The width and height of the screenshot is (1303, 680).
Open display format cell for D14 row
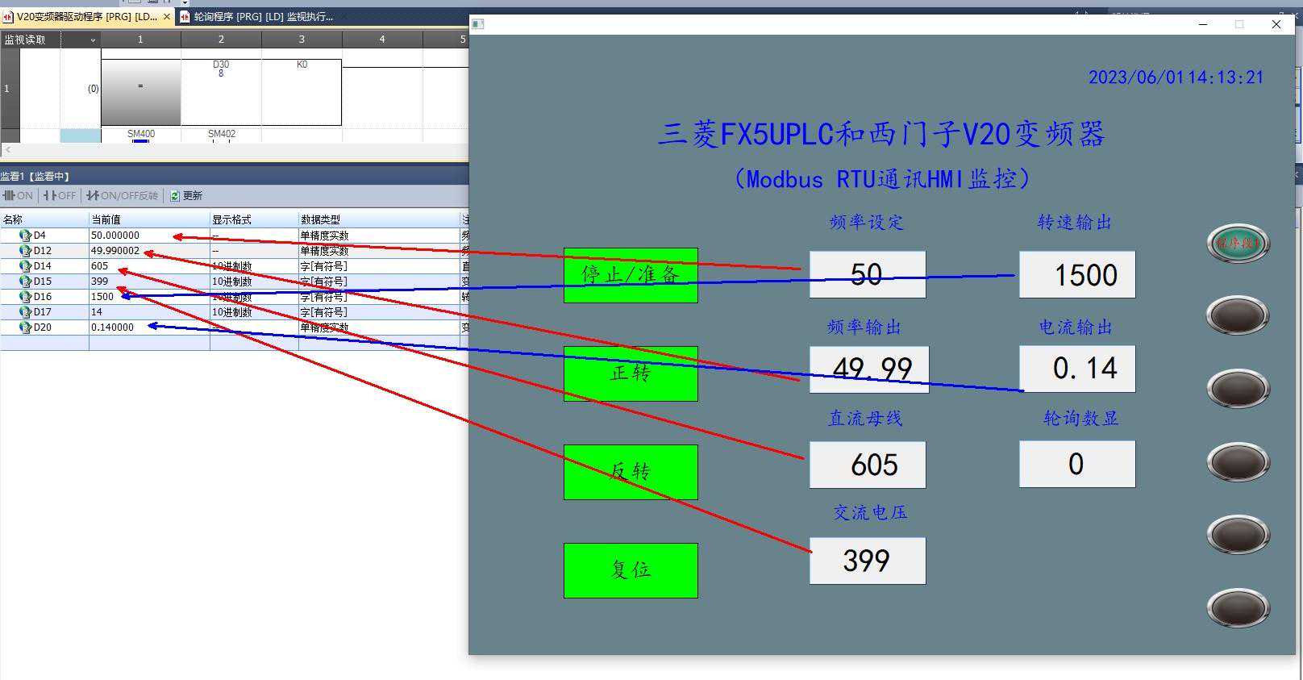click(x=252, y=266)
